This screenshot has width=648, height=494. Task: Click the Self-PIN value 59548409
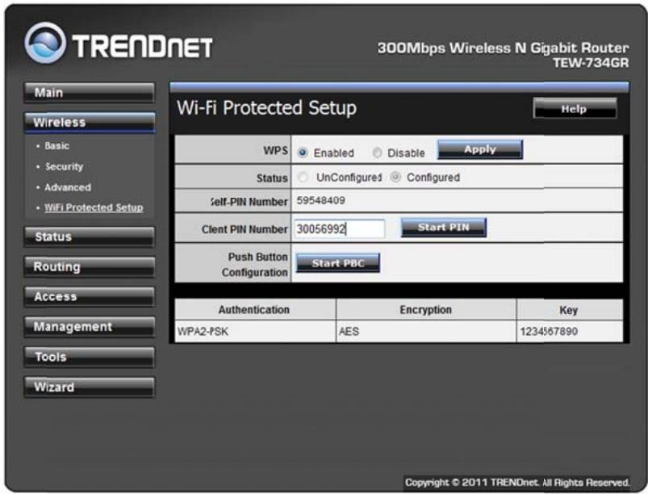click(320, 201)
